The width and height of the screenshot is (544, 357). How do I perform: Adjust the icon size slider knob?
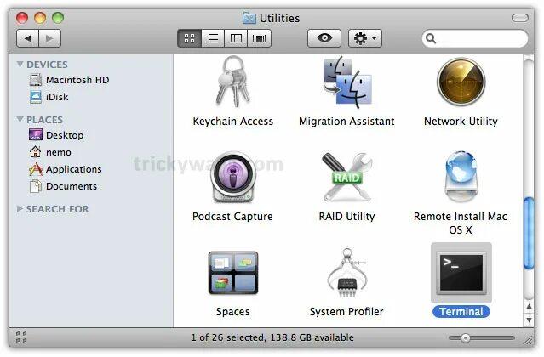tap(466, 337)
